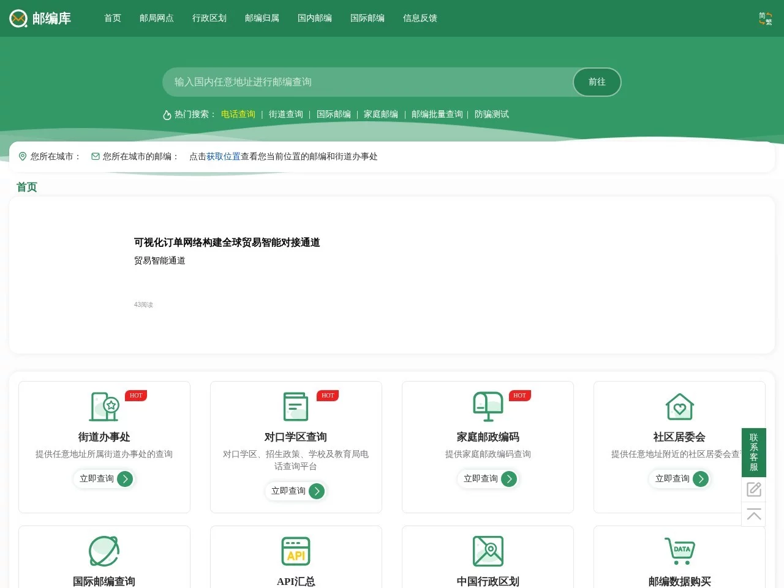Open the 邮编数据购买 shopping cart icon
Screen dimensions: 784x588
point(679,550)
